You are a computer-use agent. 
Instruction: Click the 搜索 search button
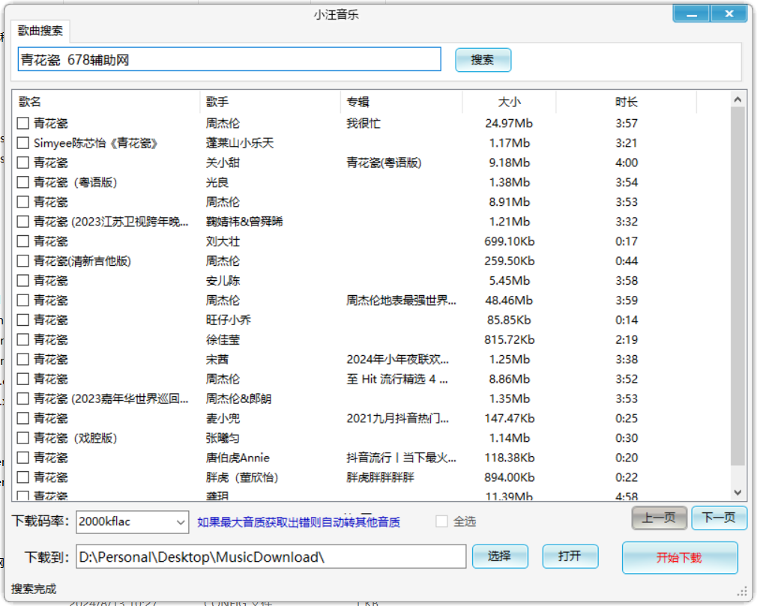[483, 60]
